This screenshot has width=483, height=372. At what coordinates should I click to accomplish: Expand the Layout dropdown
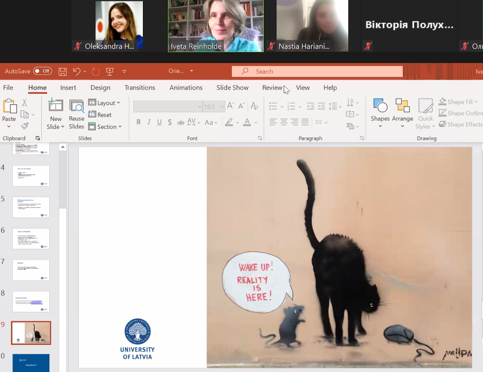point(104,103)
